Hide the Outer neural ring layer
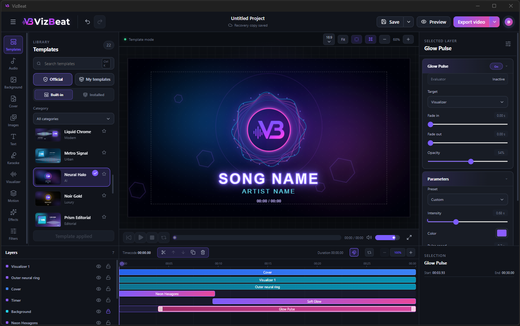 click(x=99, y=278)
